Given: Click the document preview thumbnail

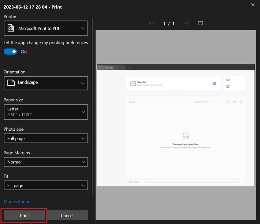Looking at the screenshot, I should pos(176,125).
